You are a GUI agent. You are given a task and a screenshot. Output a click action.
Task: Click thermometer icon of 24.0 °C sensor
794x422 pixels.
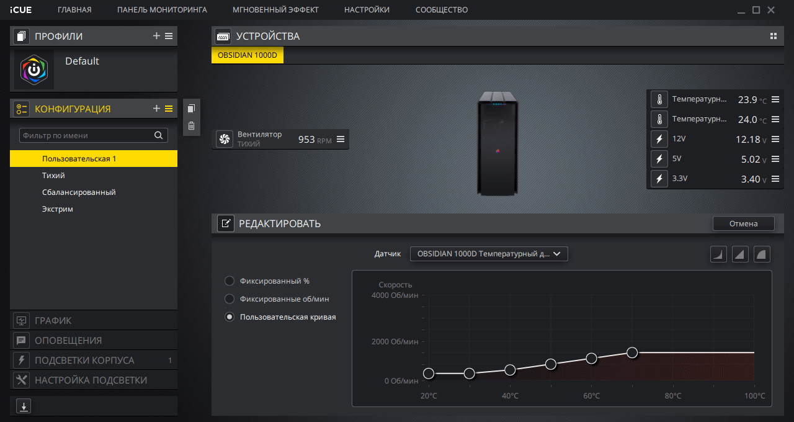coord(659,119)
